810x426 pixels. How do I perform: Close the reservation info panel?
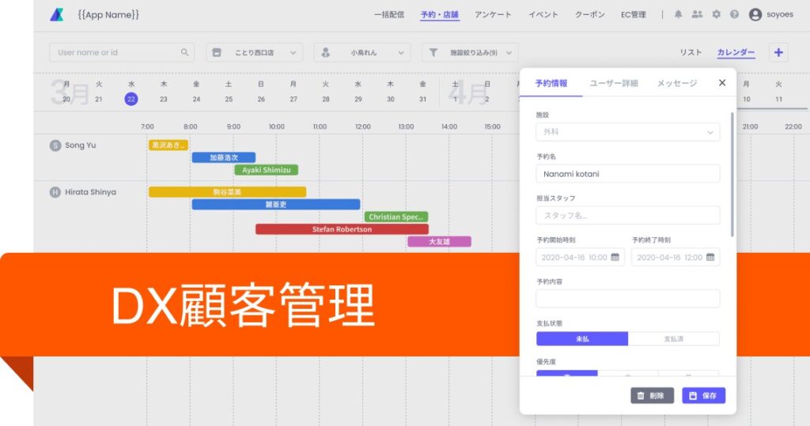click(722, 83)
